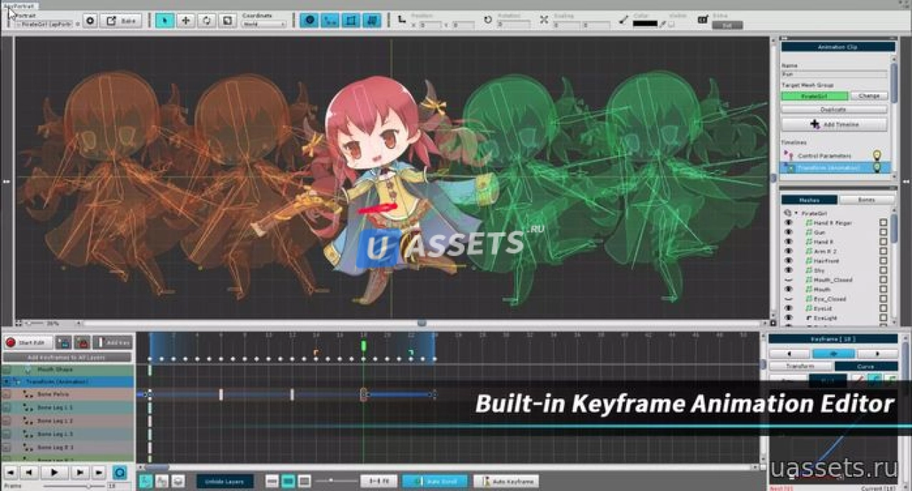Viewport: 912px width, 491px height.
Task: Click the Auto Scroll button
Action: (x=435, y=482)
